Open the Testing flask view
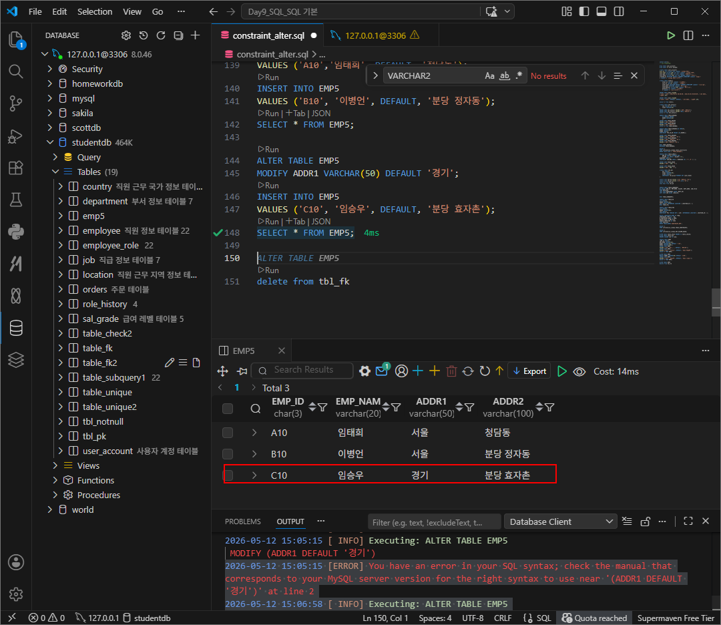Image resolution: width=721 pixels, height=625 pixels. (15, 200)
